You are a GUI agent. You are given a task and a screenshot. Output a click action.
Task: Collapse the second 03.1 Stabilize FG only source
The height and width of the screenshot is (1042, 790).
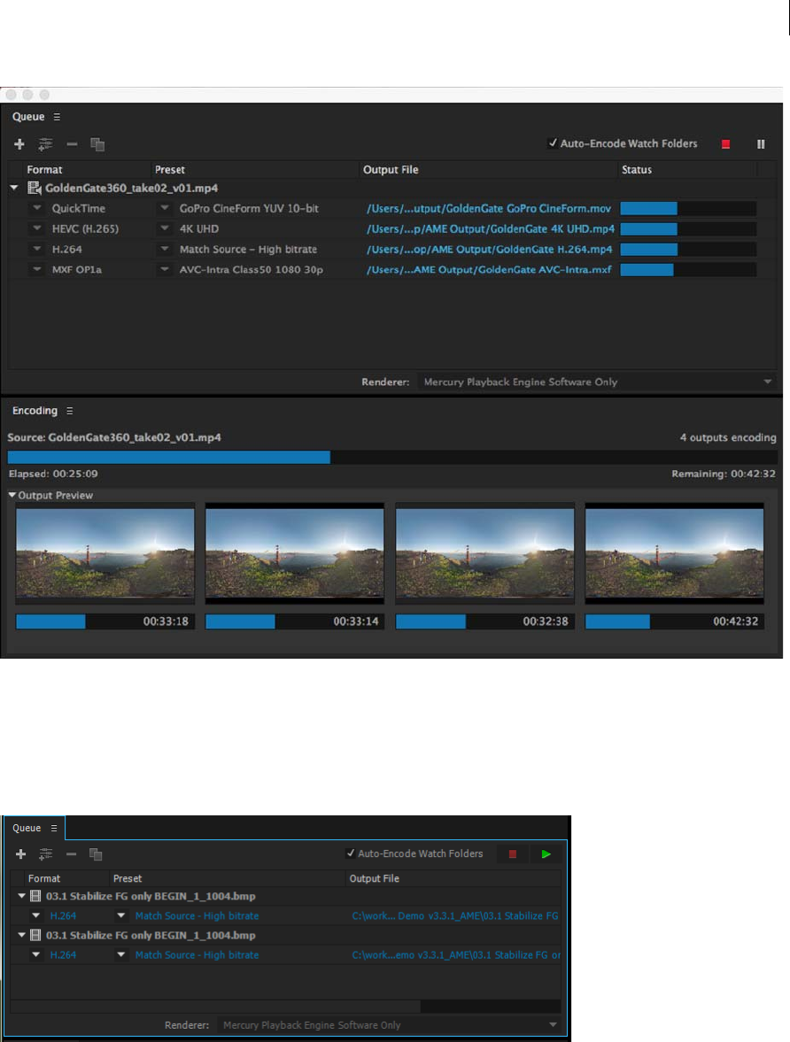22,935
